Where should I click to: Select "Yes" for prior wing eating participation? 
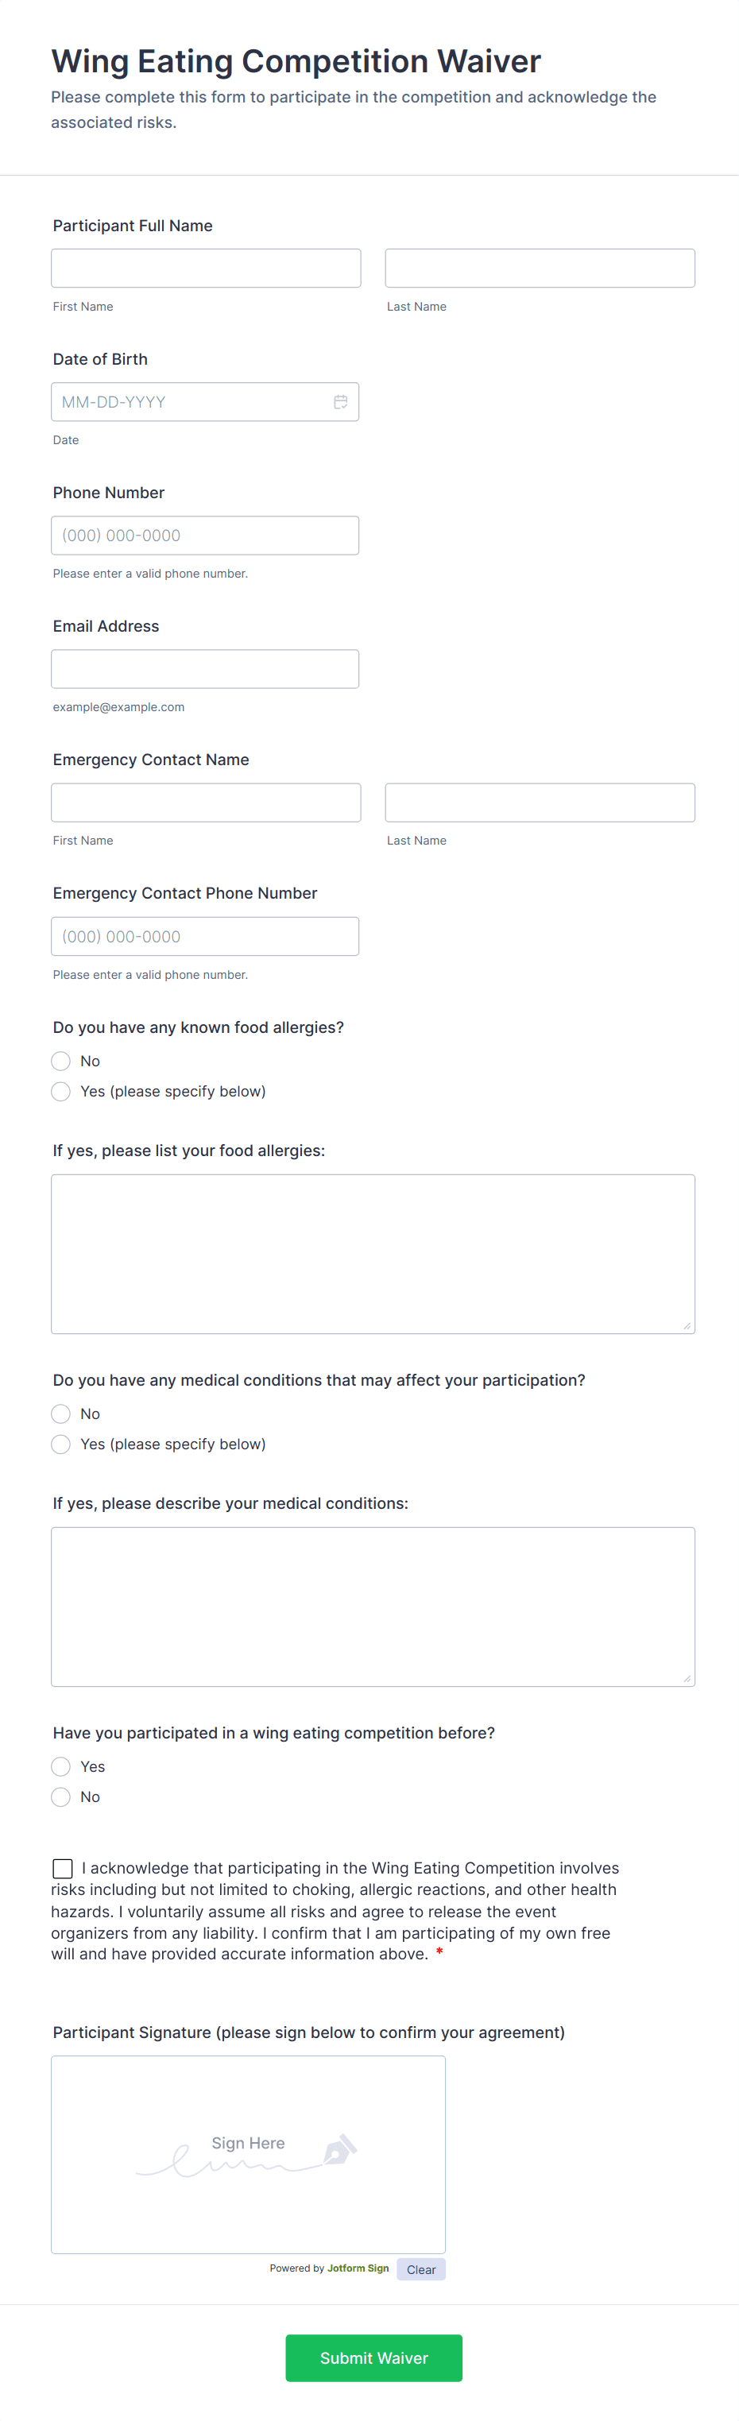pyautogui.click(x=60, y=1766)
